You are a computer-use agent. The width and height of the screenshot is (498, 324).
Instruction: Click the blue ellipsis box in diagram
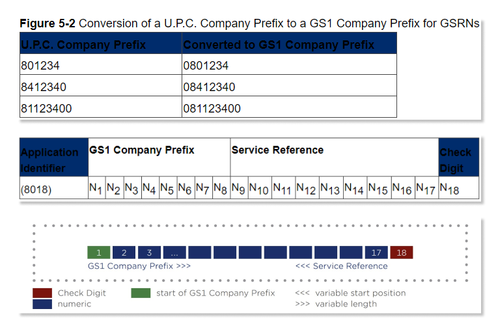174,252
